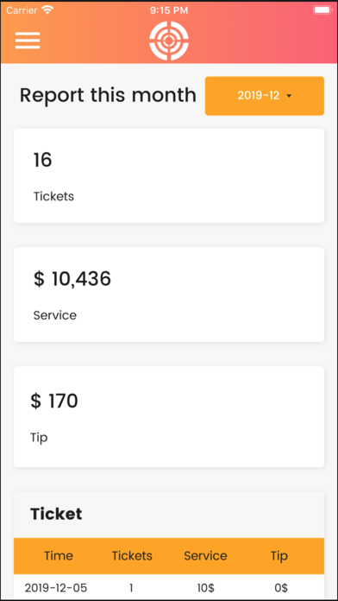Click the Tickets column header
338x601 pixels.
point(132,556)
